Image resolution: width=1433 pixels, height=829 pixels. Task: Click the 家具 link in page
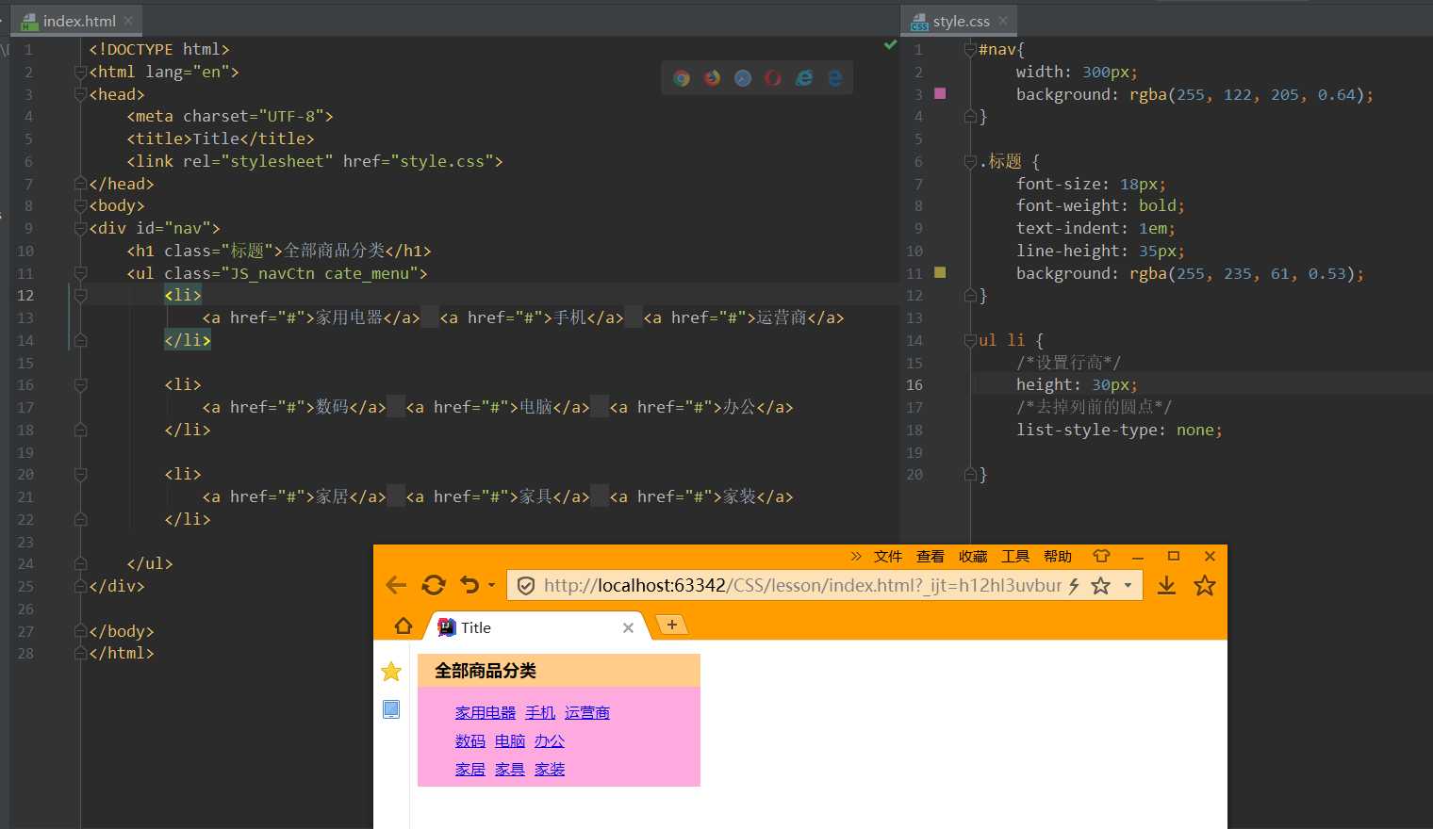pyautogui.click(x=510, y=770)
